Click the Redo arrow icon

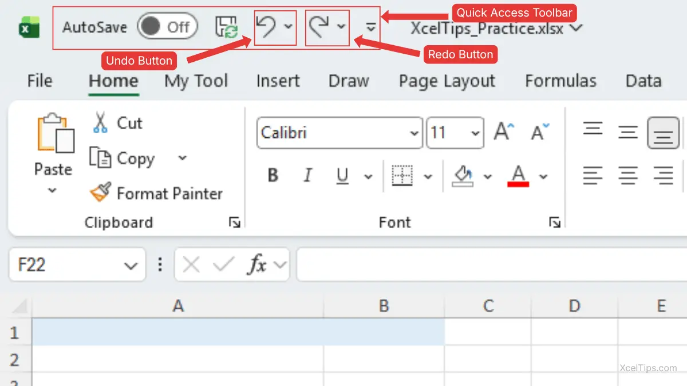point(319,26)
